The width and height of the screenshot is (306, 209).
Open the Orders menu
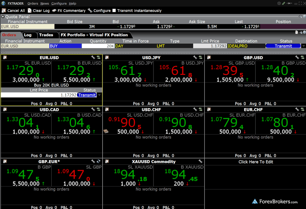tap(33, 4)
